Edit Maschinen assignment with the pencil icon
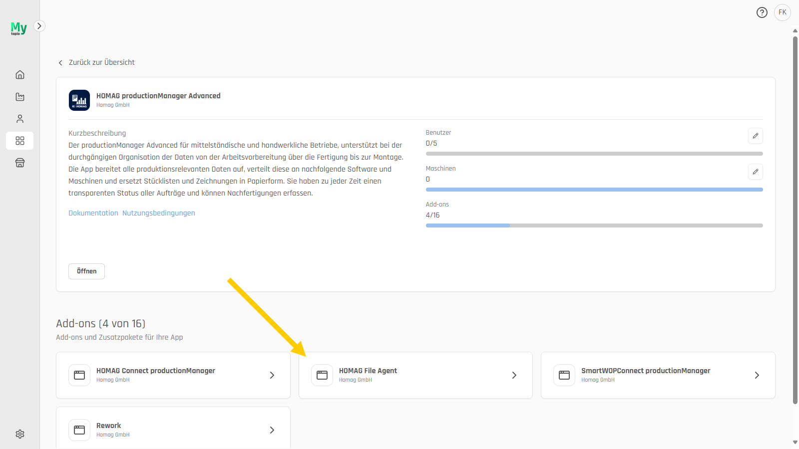 coord(756,172)
